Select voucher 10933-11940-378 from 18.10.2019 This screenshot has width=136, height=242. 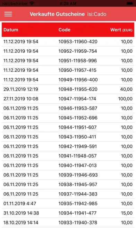click(x=68, y=223)
